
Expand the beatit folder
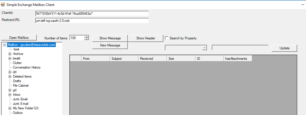coord(10,58)
